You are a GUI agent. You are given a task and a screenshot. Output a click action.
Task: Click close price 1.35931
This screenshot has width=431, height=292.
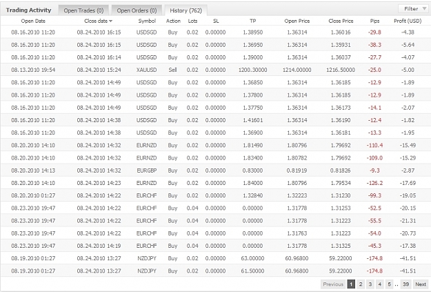[341, 45]
